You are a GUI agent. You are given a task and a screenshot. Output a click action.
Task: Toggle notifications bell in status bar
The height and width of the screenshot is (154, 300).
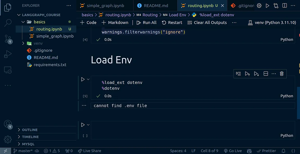[283, 151]
